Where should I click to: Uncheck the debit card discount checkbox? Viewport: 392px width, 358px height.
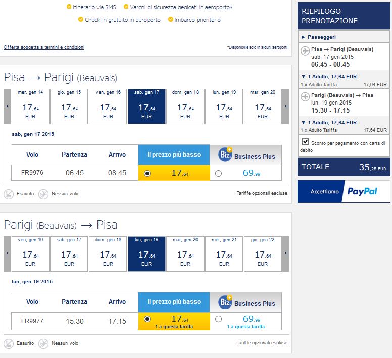point(305,142)
